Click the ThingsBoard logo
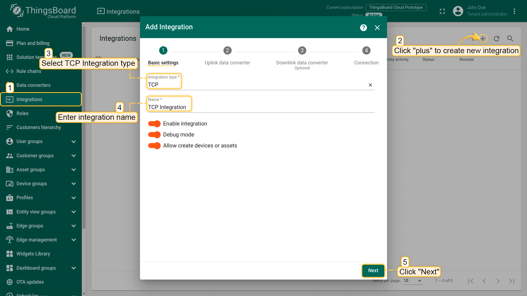 pyautogui.click(x=43, y=11)
